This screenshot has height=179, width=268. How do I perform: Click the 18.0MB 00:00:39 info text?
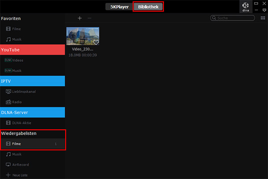click(83, 55)
